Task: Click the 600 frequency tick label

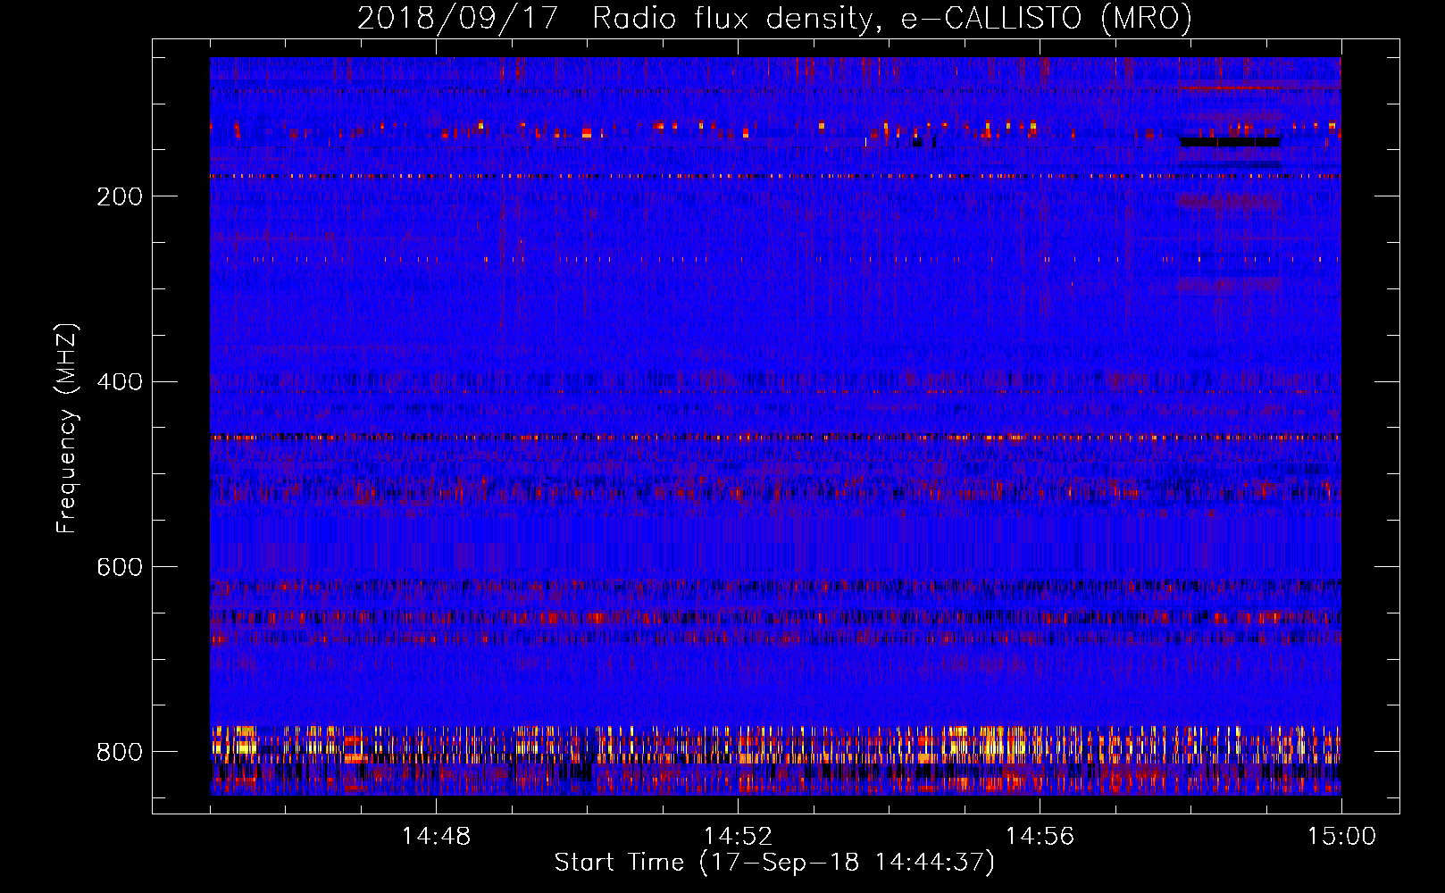Action: click(120, 567)
